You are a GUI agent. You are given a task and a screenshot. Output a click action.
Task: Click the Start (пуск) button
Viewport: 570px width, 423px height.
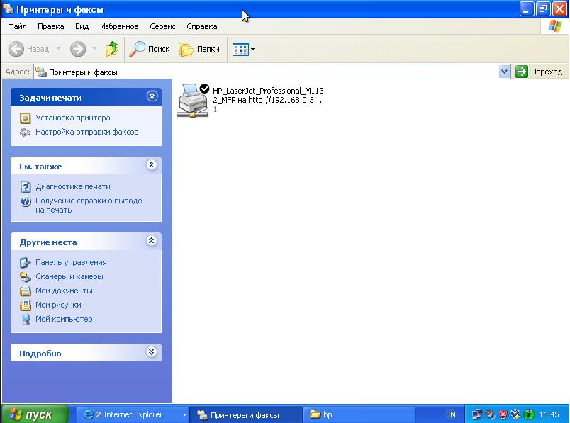pos(35,414)
